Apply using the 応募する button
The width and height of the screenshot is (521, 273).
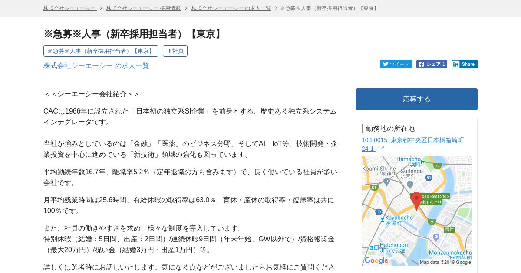(417, 99)
